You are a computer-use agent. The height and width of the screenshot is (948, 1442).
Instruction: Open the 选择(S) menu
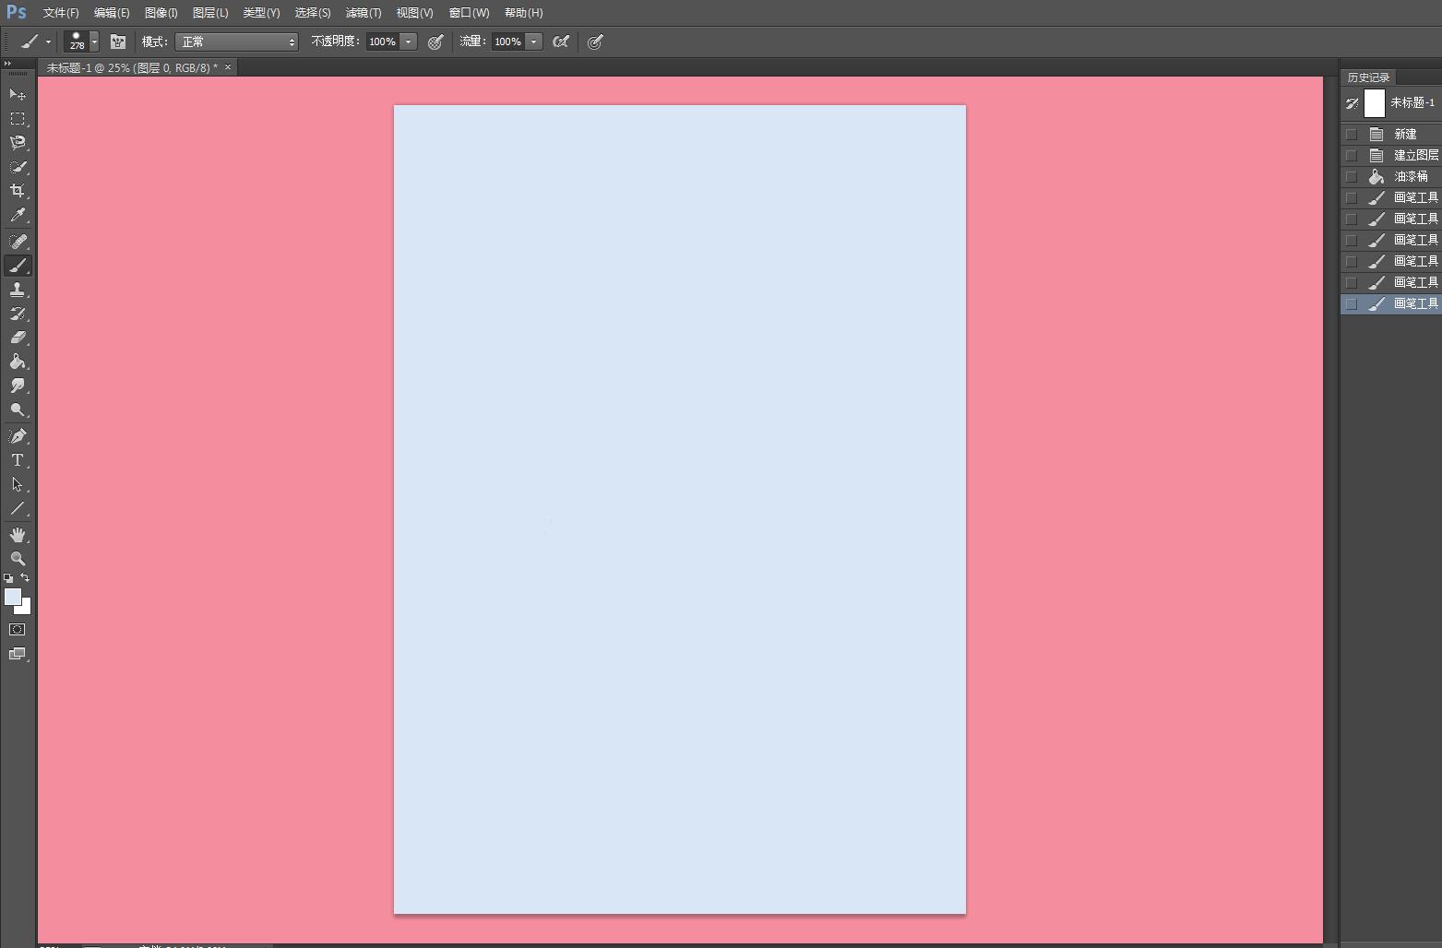[x=313, y=13]
